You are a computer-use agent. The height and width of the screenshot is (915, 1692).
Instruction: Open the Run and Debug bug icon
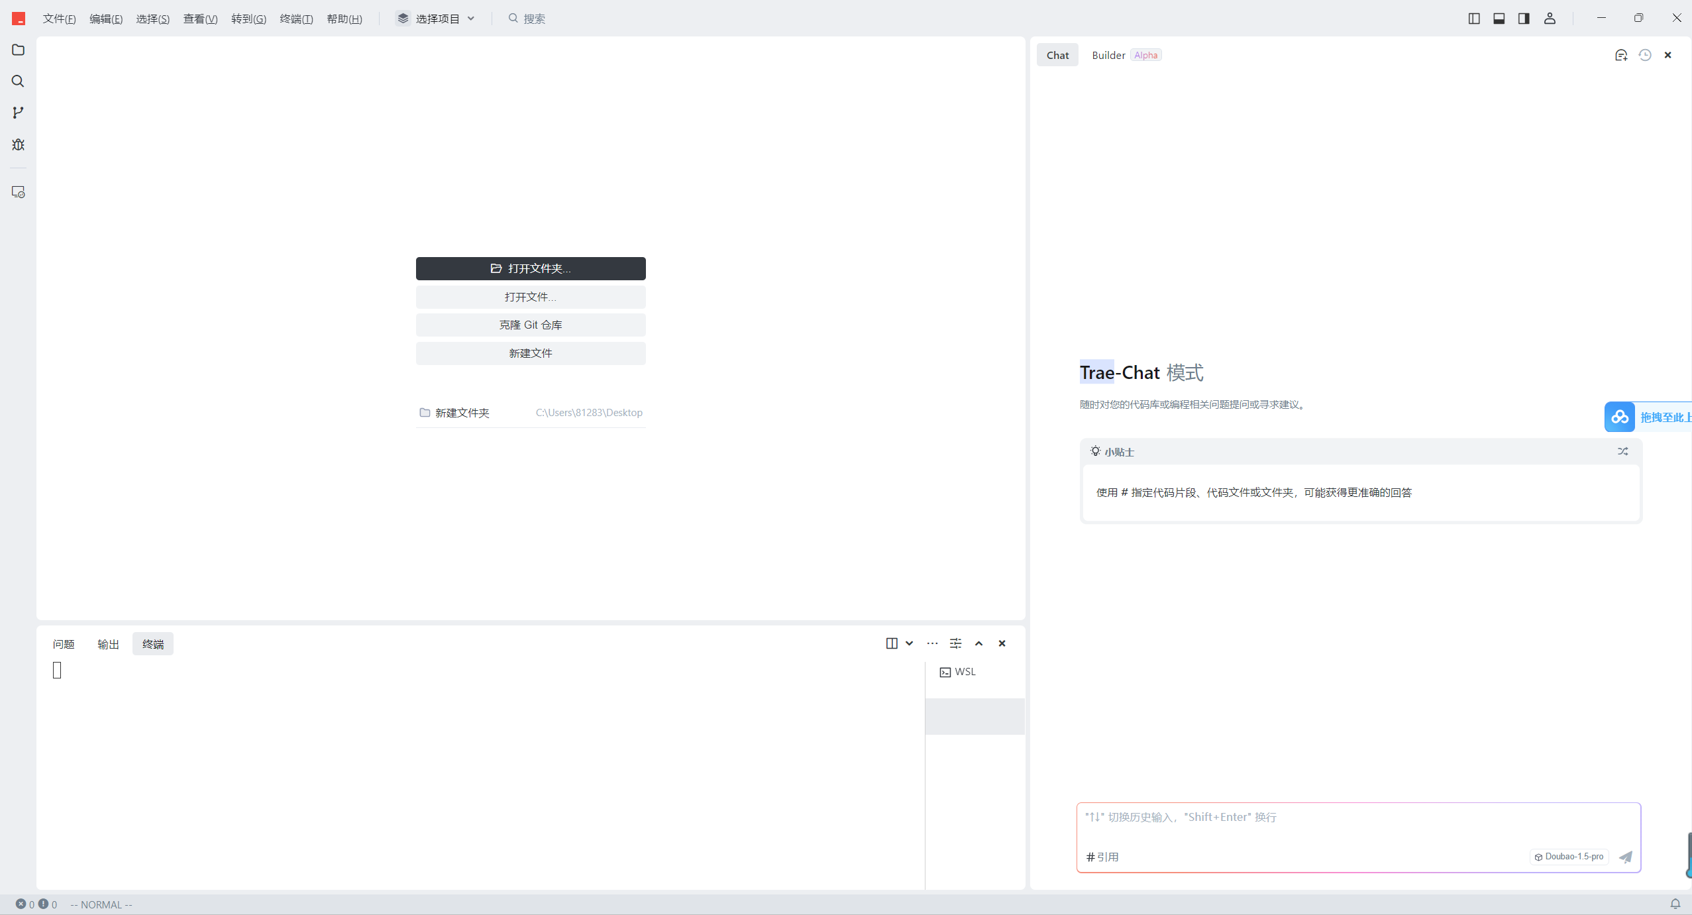click(18, 144)
